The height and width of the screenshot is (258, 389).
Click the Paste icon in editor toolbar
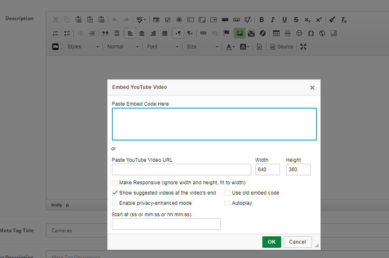(78, 20)
